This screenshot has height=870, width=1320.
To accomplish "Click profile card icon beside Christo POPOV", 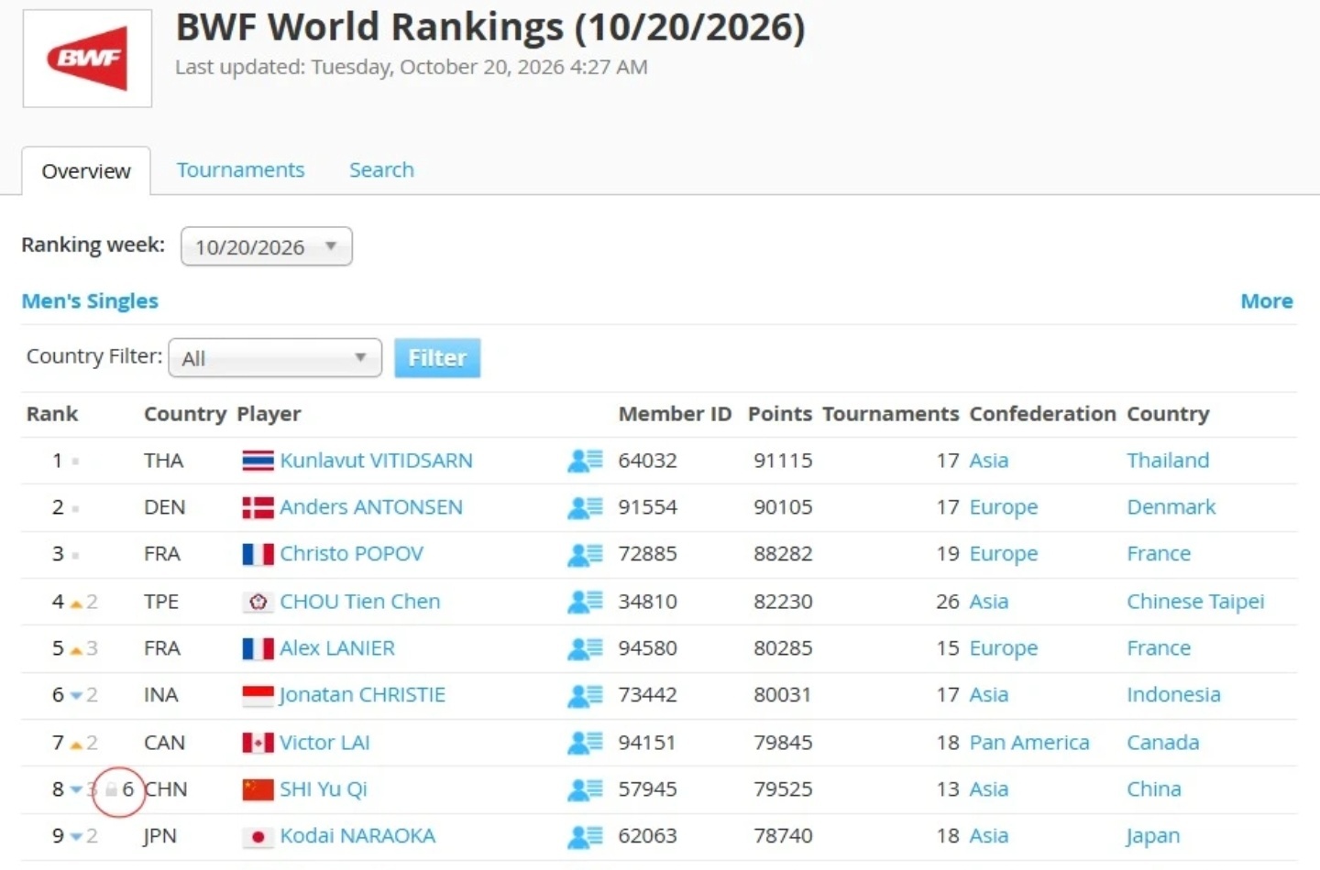I will coord(585,554).
